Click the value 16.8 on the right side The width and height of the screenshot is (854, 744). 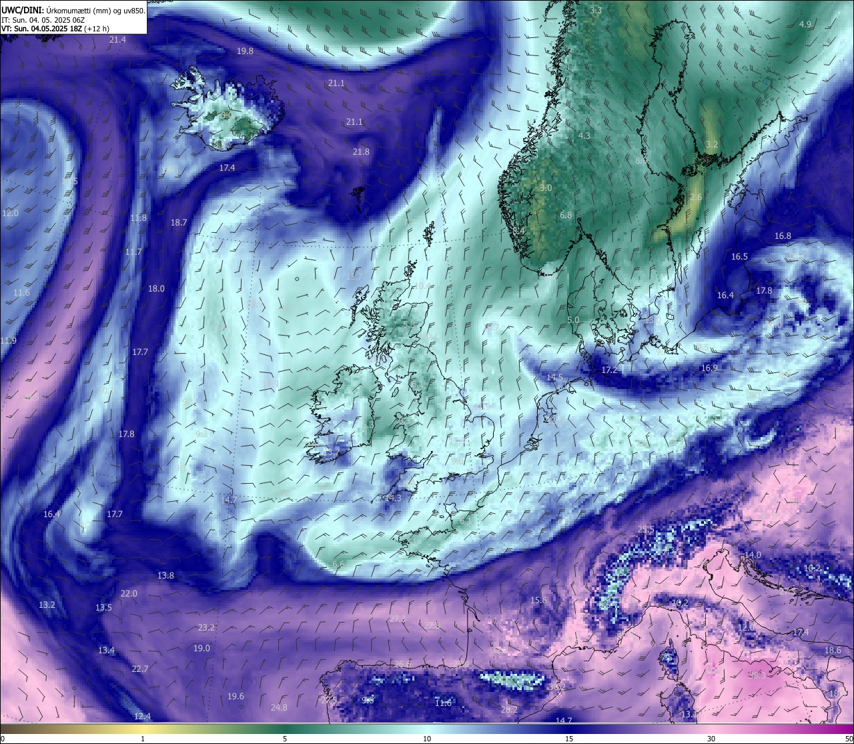coord(783,236)
